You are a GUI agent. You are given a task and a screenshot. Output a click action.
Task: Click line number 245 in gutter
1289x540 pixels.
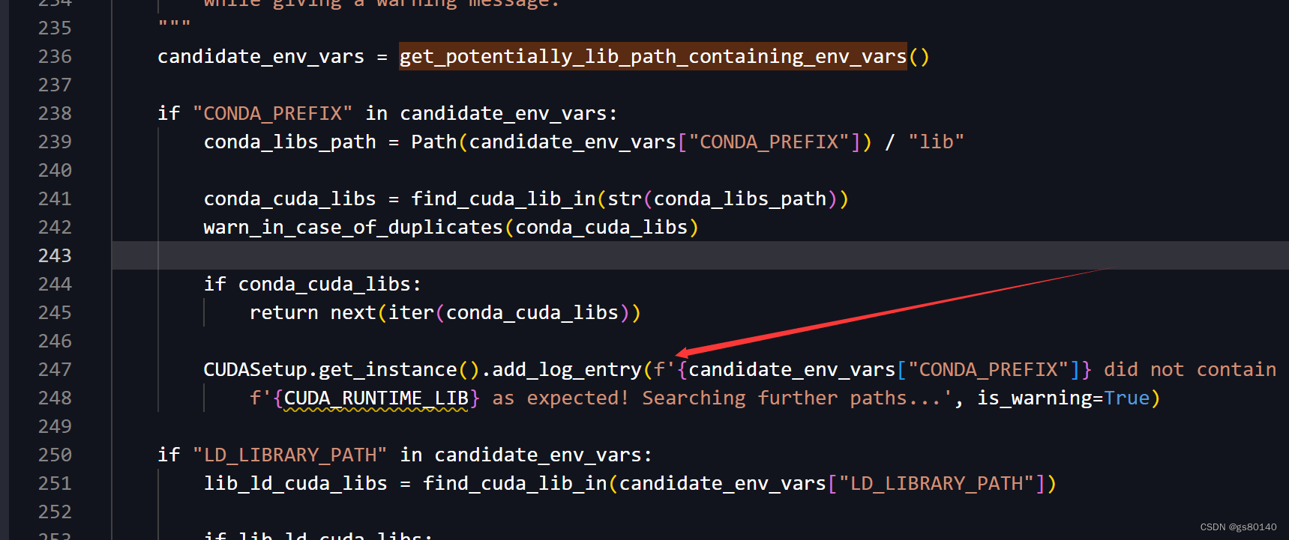pos(55,313)
